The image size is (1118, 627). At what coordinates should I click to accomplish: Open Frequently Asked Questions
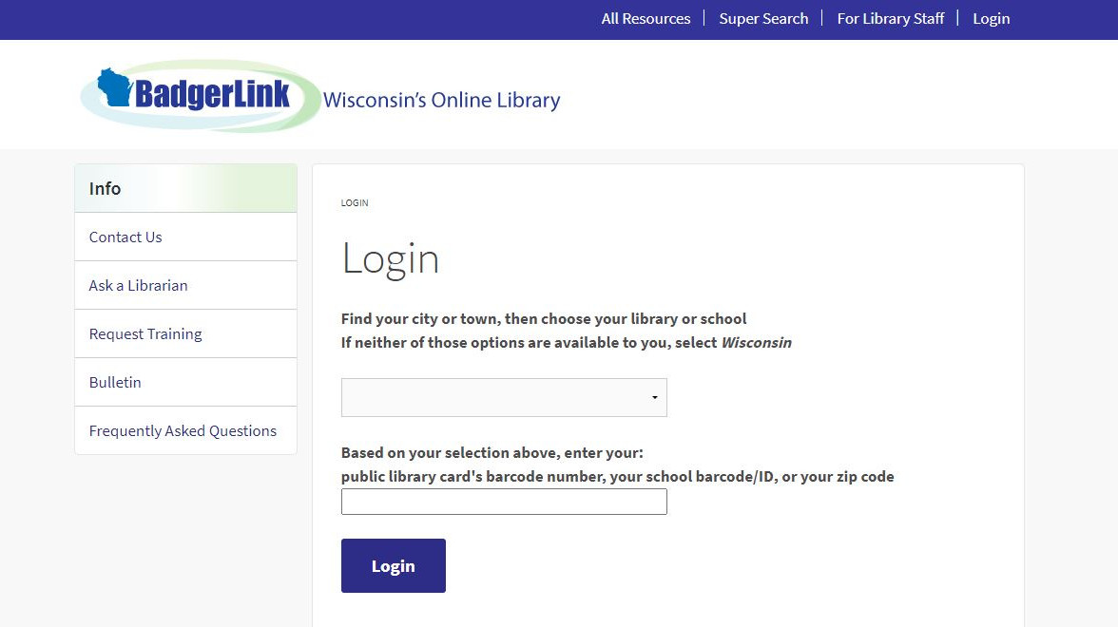click(183, 431)
